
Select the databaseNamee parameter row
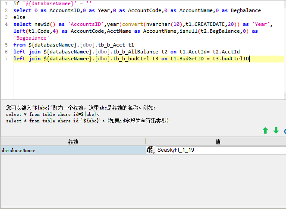pos(73,150)
